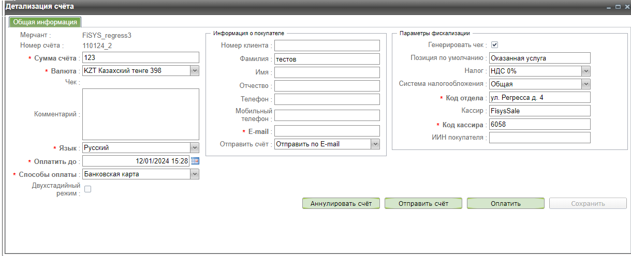The width and height of the screenshot is (631, 256).
Task: Switch to the Общая информация tab
Action: pyautogui.click(x=45, y=22)
